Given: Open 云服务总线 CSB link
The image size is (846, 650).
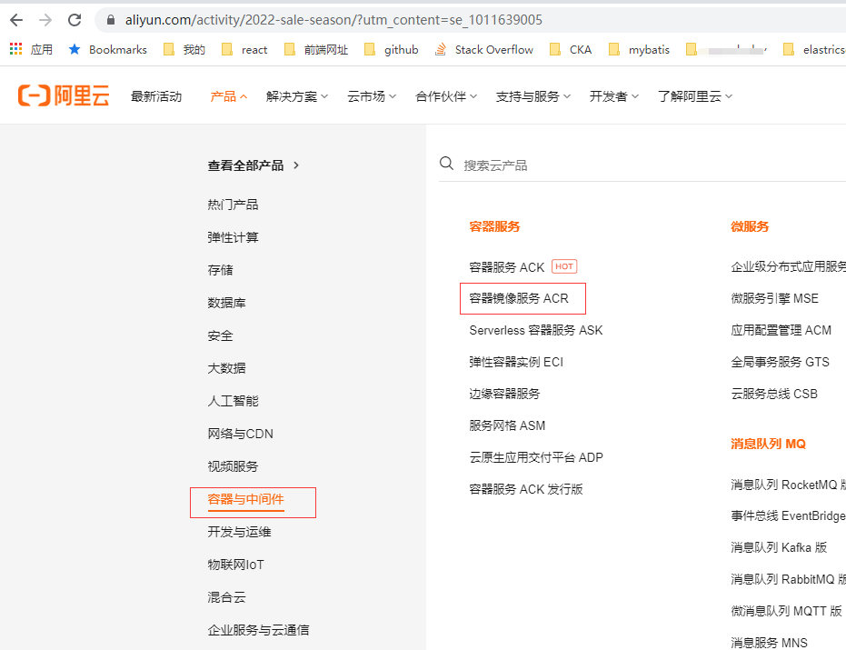Looking at the screenshot, I should point(774,394).
